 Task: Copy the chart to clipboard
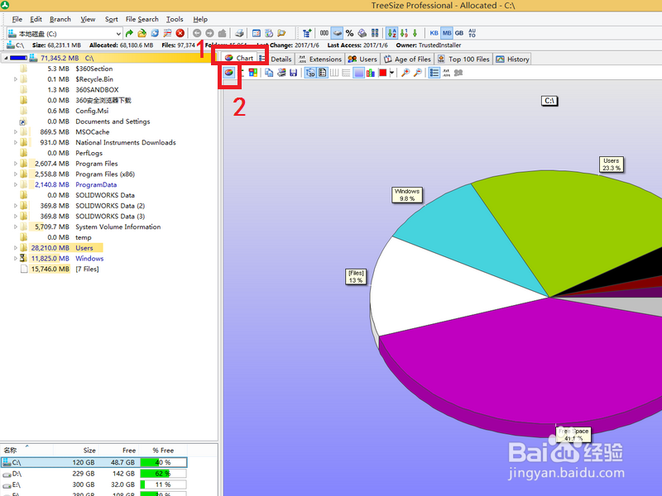click(269, 73)
